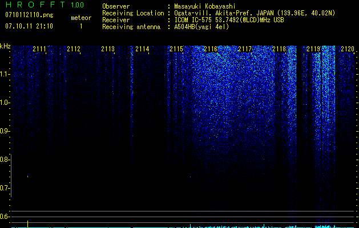Click the 2113 time marker

(x=108, y=48)
